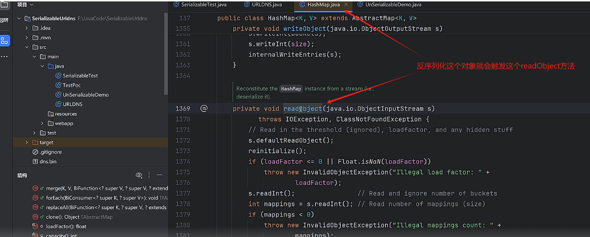Click the replaceAll method icon
The image size is (590, 237).
(x=35, y=207)
